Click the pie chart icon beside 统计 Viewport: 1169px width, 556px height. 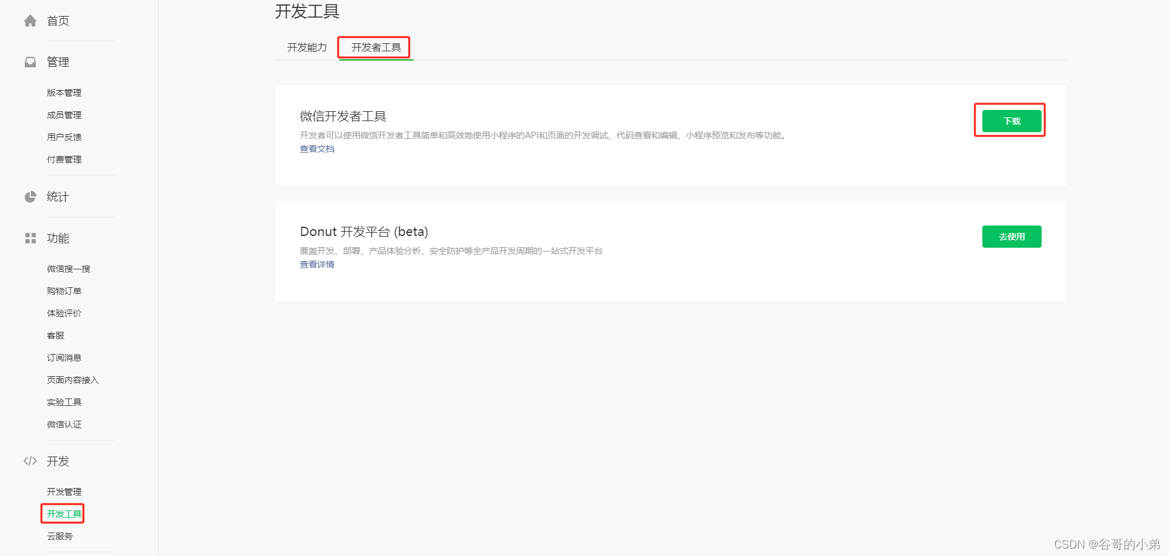click(30, 197)
